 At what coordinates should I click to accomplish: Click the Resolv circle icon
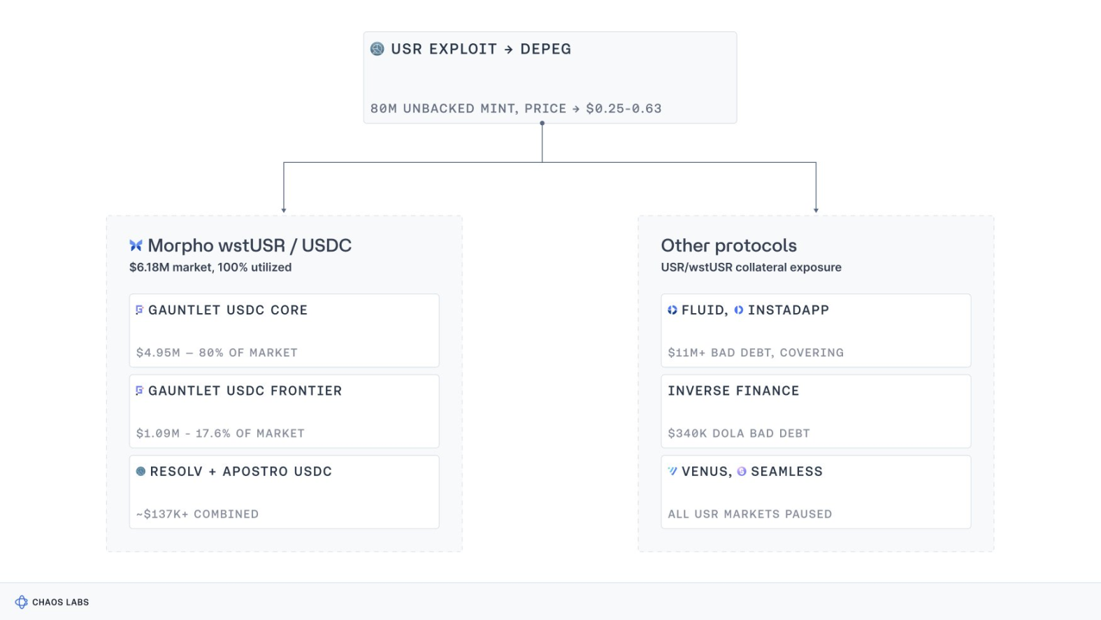click(x=141, y=471)
